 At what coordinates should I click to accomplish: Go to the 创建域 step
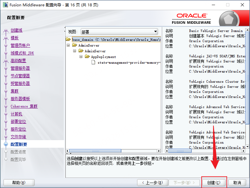click(x=17, y=30)
